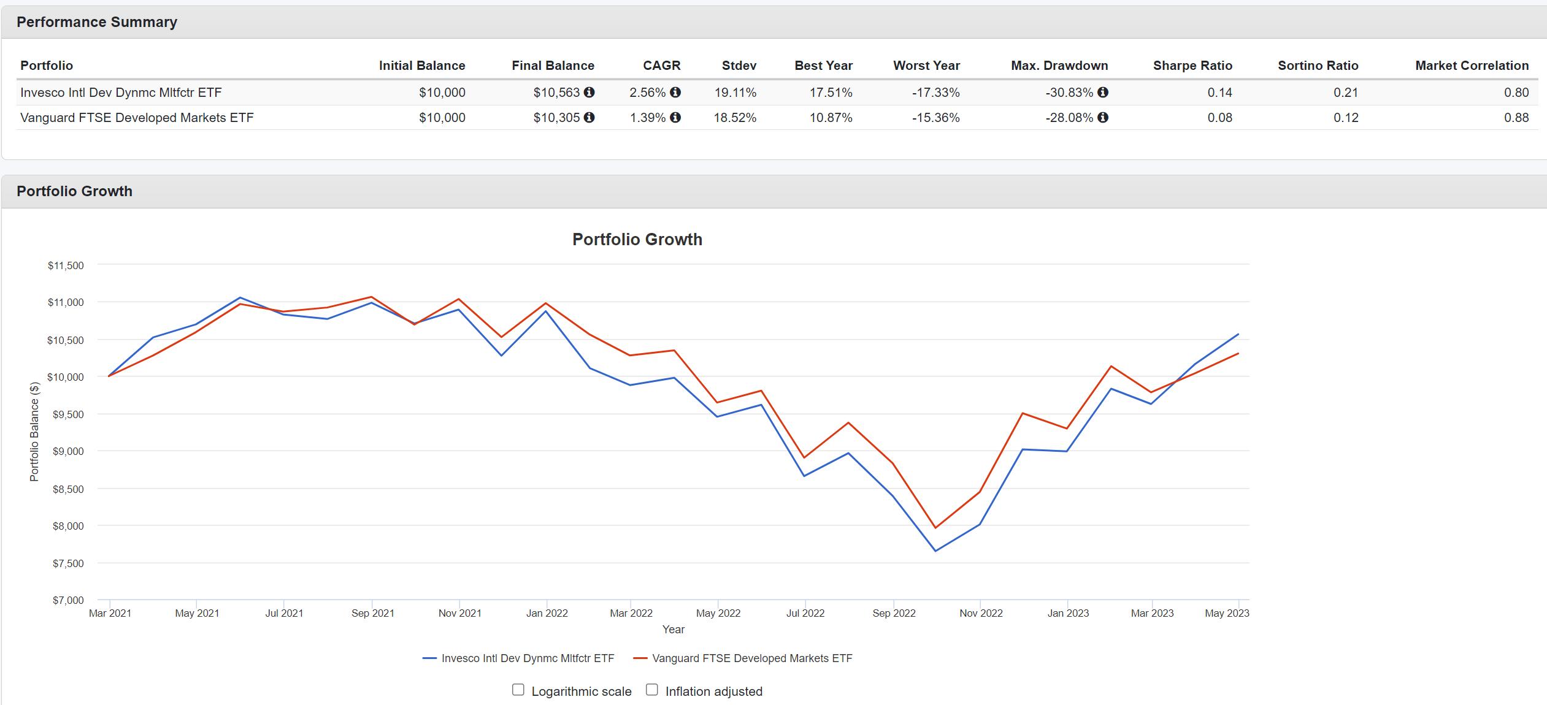
Task: Open the Invesco Intl Dev Dynmc Mltfctr ETF link
Action: (x=120, y=93)
